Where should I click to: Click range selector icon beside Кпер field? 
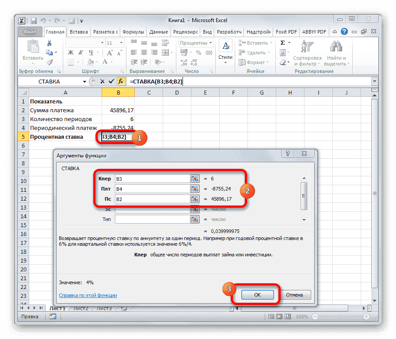(x=195, y=179)
